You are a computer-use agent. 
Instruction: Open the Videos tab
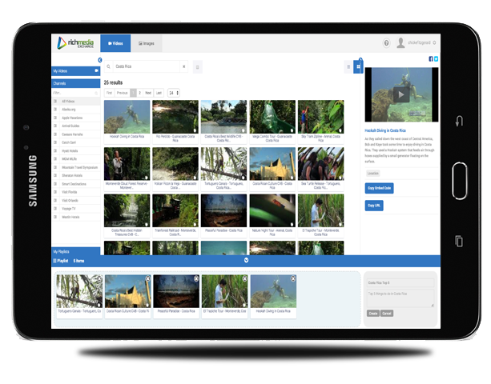[115, 43]
